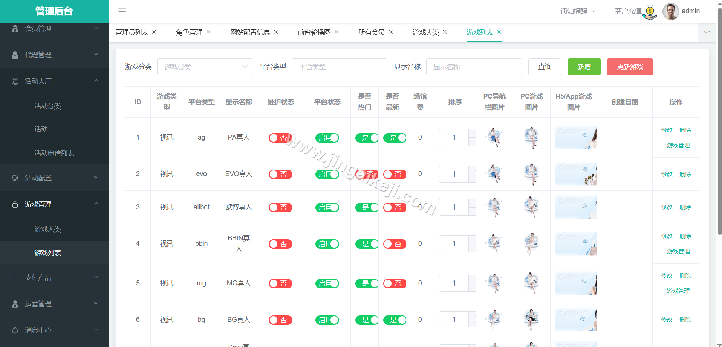Open the 活动大厅 menu icon
The height and width of the screenshot is (347, 722).
[x=15, y=81]
